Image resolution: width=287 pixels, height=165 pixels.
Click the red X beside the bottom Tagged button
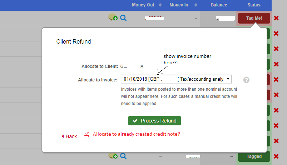[x=276, y=156]
